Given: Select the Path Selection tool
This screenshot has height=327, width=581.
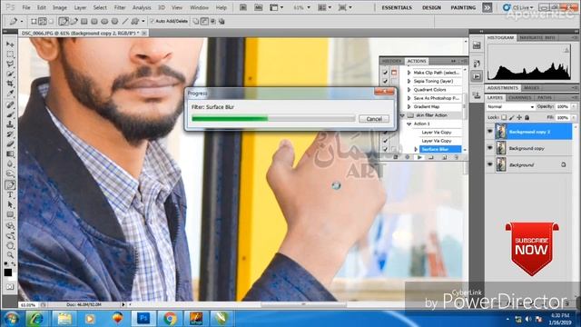Looking at the screenshot, I should point(10,204).
